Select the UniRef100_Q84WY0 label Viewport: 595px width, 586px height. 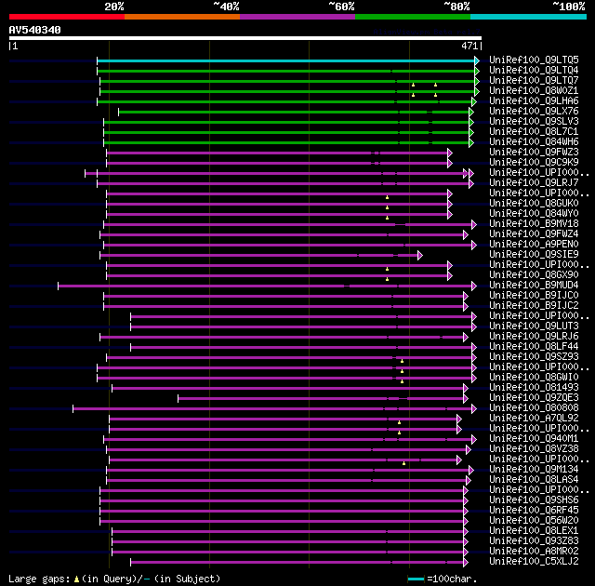[534, 214]
